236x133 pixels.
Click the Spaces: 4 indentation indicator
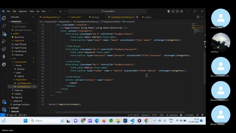tap(145, 115)
